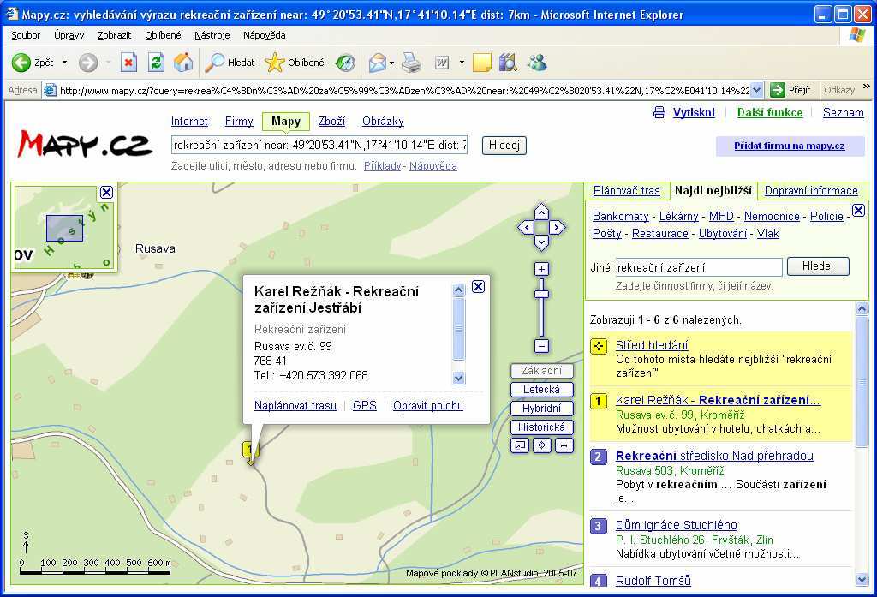The width and height of the screenshot is (877, 597).
Task: Select the Historická map type
Action: click(541, 427)
